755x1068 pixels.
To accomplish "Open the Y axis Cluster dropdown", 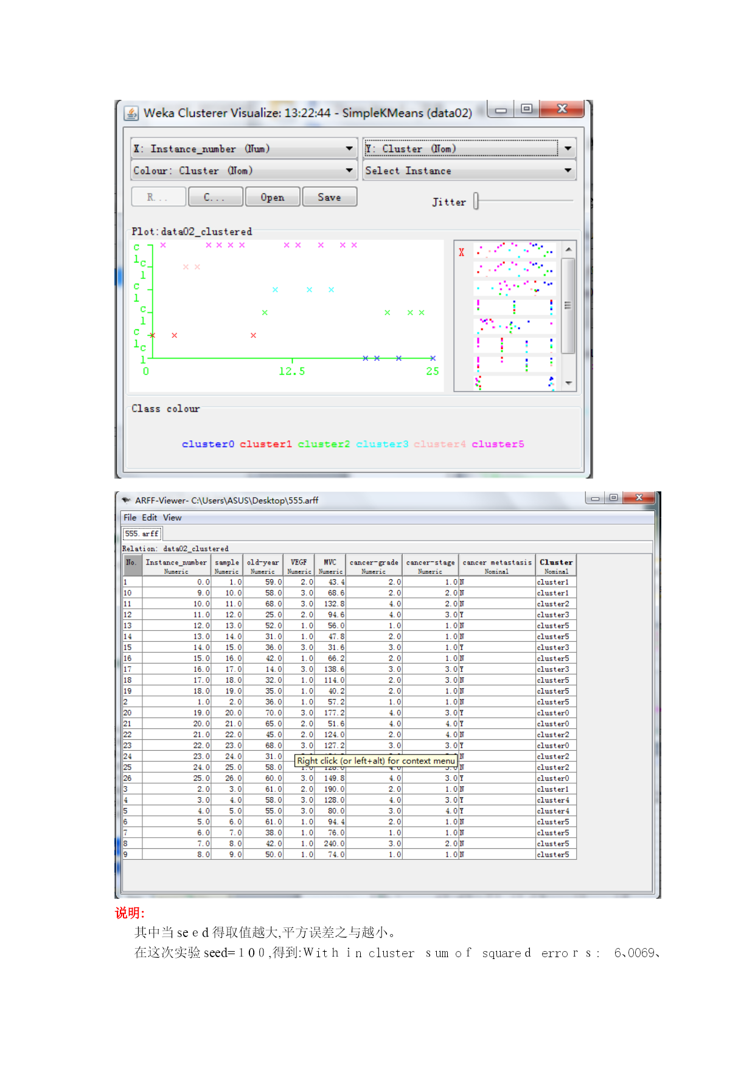I will pos(469,149).
